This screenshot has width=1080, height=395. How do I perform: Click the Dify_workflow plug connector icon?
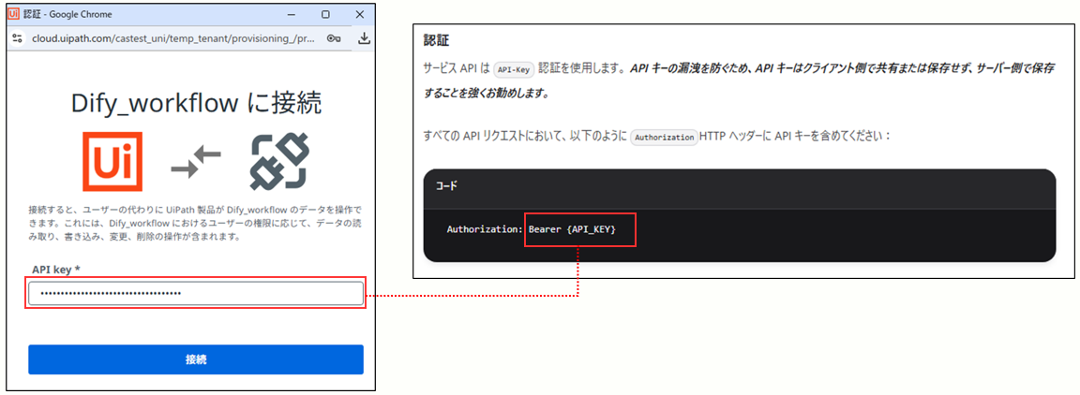[x=278, y=163]
